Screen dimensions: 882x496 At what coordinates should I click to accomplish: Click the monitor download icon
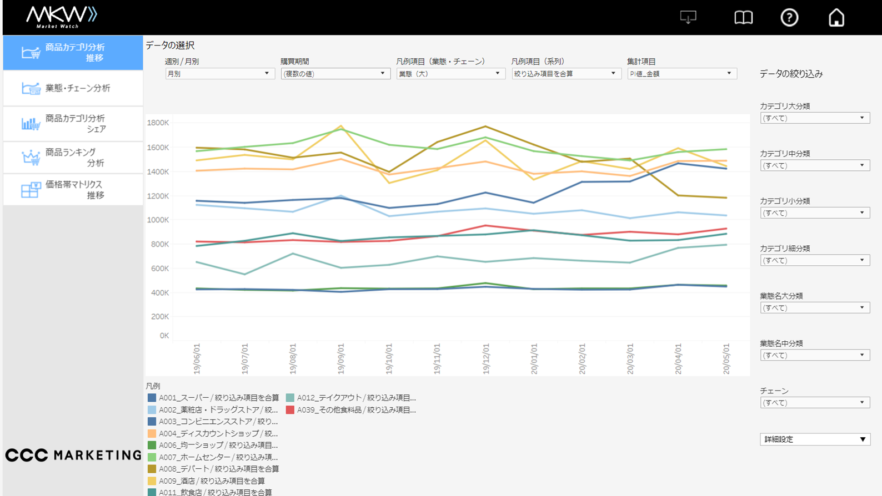(x=688, y=18)
